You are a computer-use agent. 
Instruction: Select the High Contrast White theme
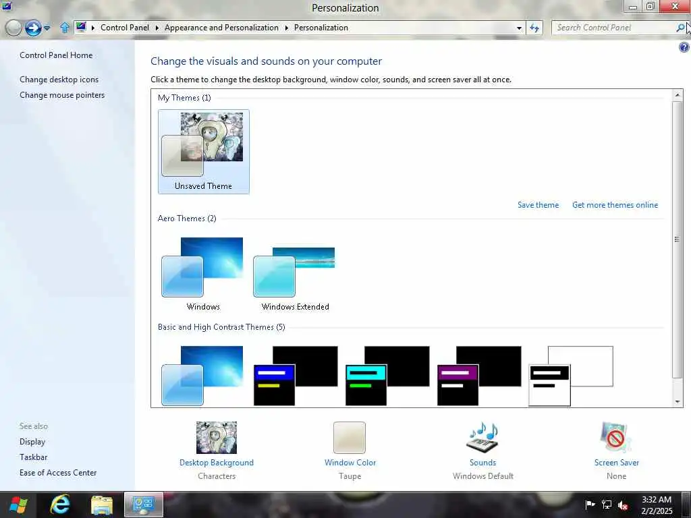pos(571,376)
